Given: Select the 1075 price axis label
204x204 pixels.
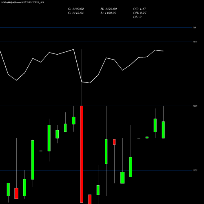Looking at the screenshot, I should (195, 170).
